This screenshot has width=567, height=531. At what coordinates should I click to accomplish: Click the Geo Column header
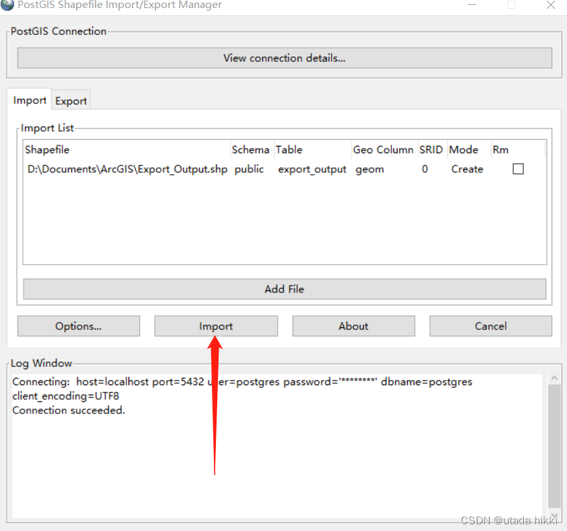pos(385,150)
